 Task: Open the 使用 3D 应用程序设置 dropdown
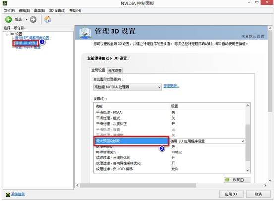coord(208,141)
